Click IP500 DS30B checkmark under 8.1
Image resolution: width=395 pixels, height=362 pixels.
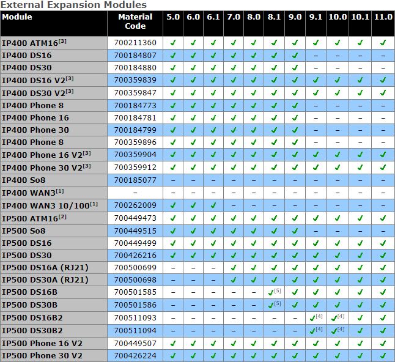click(x=271, y=305)
